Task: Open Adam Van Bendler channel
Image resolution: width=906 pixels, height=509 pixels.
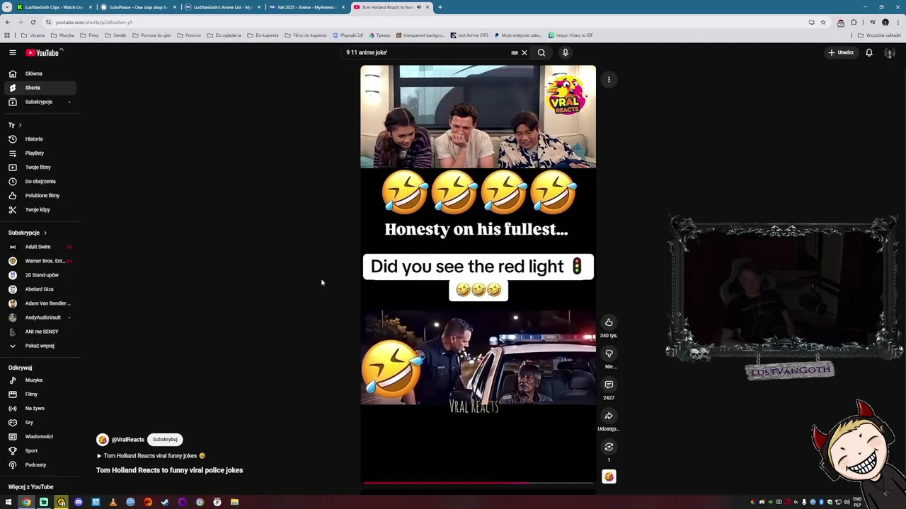Action: click(40, 303)
